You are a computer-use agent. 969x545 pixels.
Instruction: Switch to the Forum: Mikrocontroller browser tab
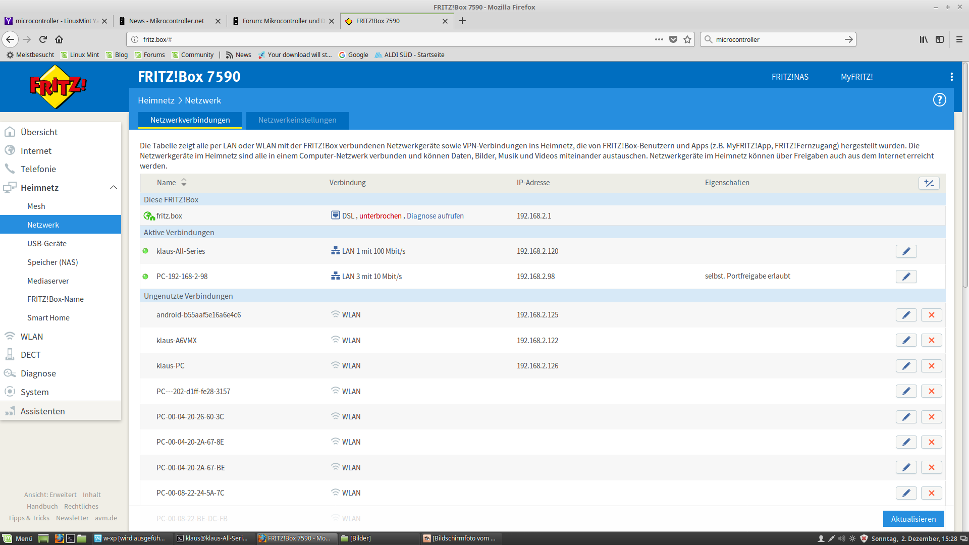[283, 21]
